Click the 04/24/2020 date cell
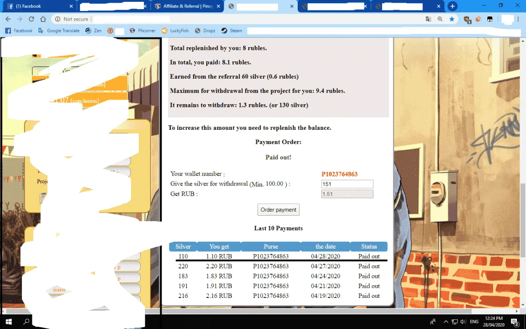 (326, 276)
